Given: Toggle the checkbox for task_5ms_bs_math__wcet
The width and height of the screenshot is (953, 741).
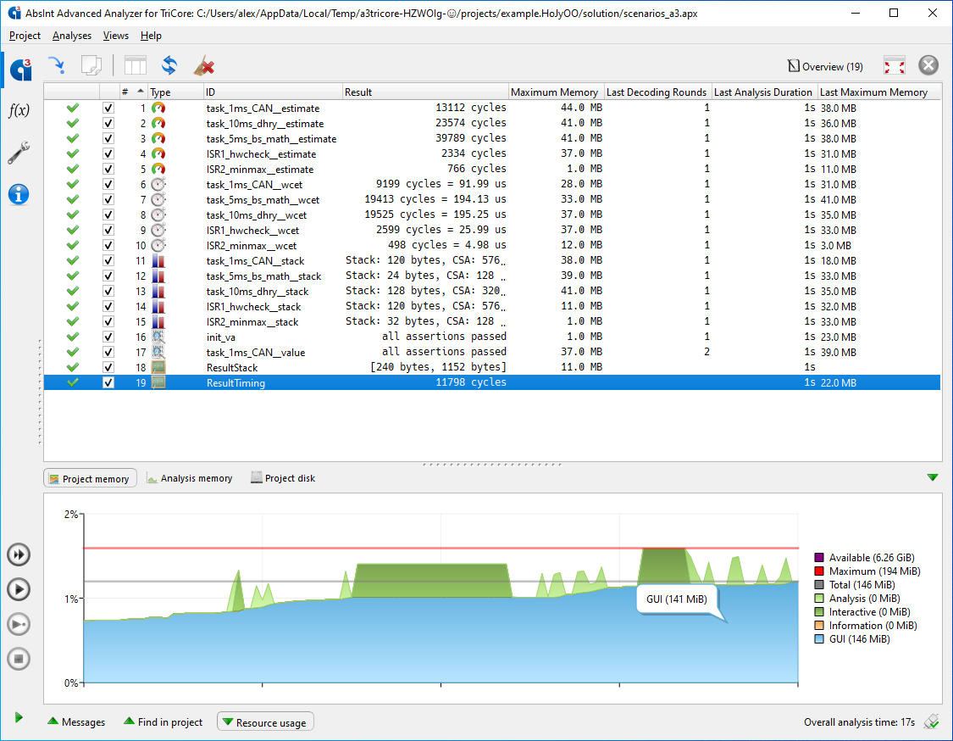Looking at the screenshot, I should point(108,199).
